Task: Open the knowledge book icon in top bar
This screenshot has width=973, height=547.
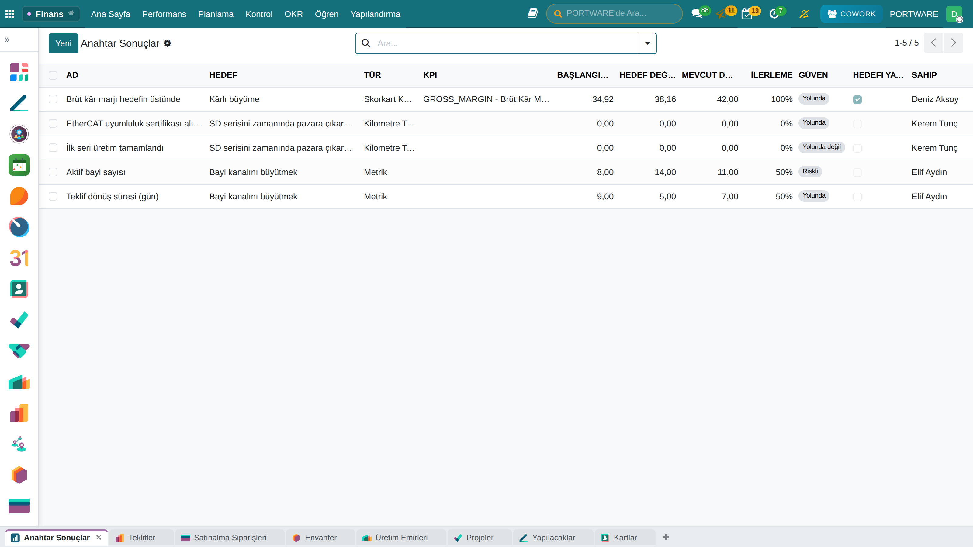Action: coord(533,14)
